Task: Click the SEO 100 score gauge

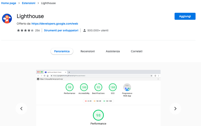Action: pyautogui.click(x=113, y=87)
